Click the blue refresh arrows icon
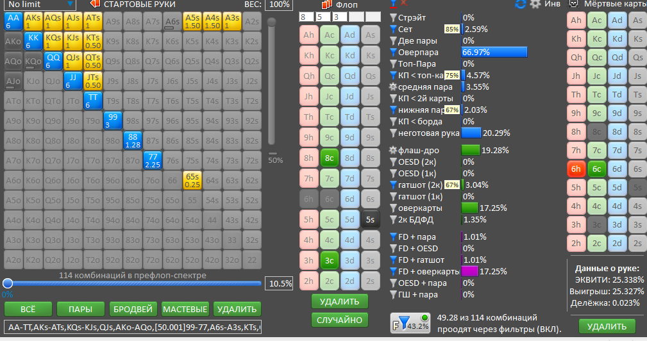 pyautogui.click(x=521, y=4)
